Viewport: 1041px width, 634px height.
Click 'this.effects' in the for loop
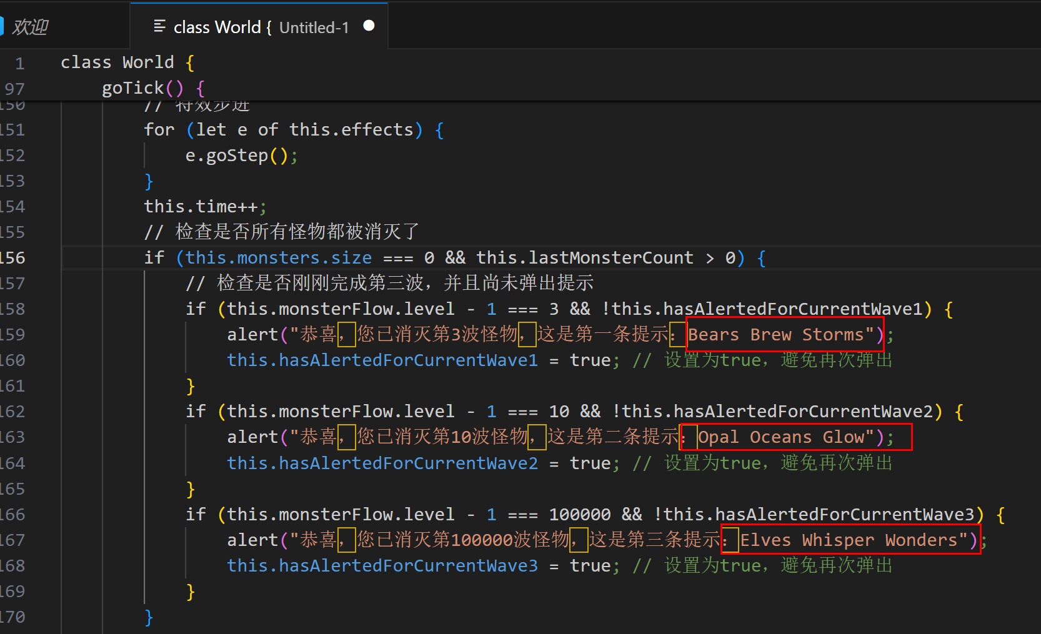[x=351, y=130]
